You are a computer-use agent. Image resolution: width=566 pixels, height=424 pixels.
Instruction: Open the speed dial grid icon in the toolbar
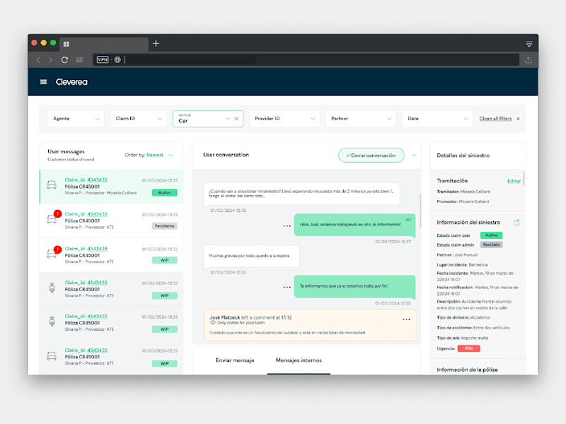click(x=80, y=60)
